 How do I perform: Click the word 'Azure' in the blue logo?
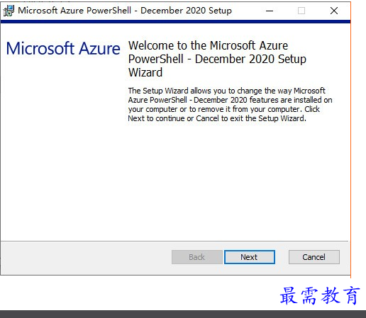99,48
